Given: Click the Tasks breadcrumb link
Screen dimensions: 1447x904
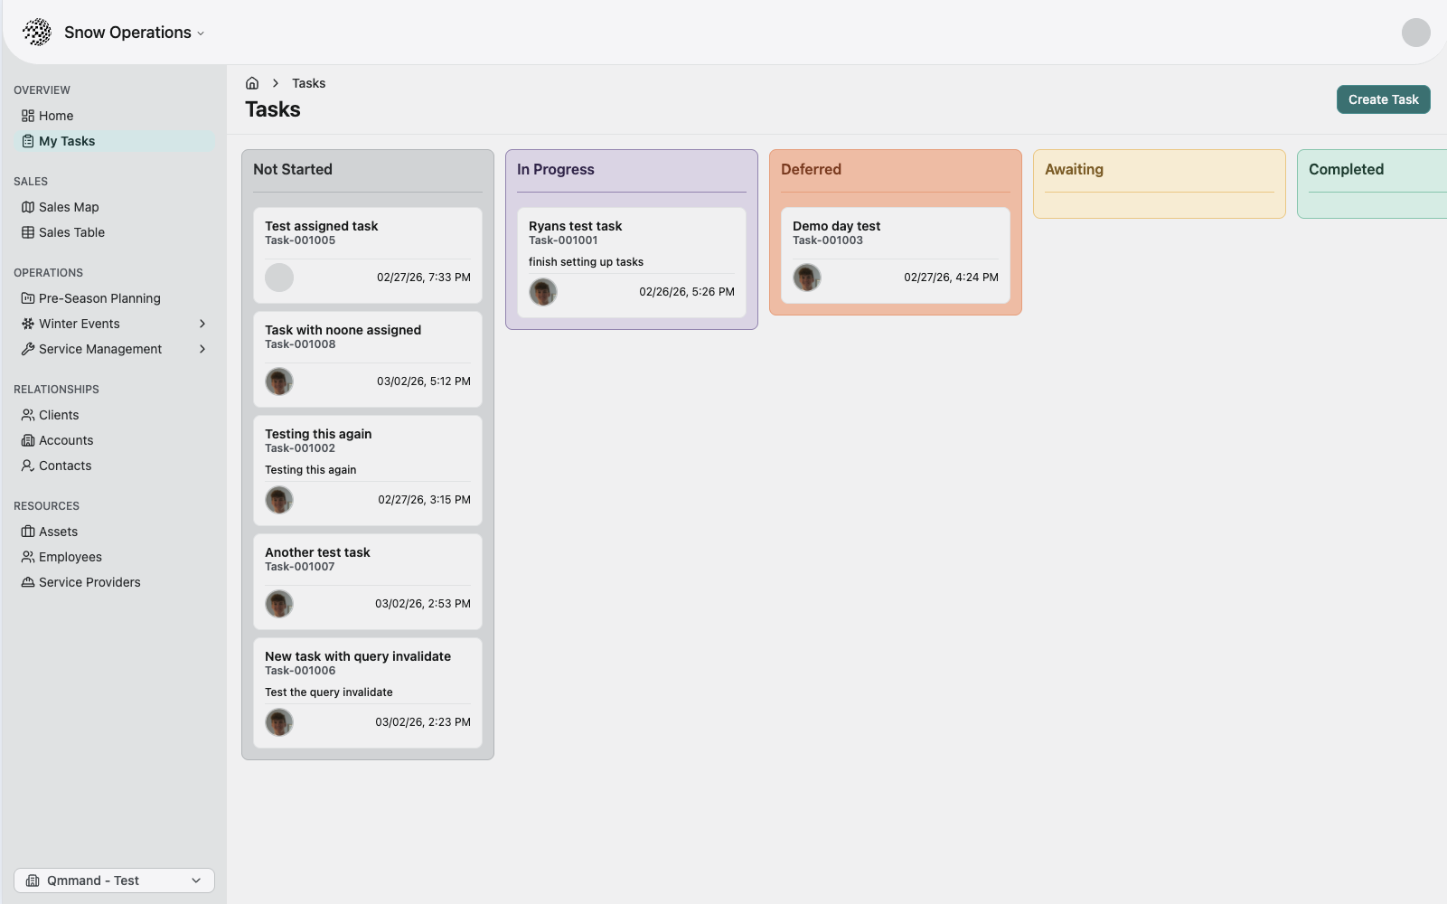Looking at the screenshot, I should [x=308, y=83].
